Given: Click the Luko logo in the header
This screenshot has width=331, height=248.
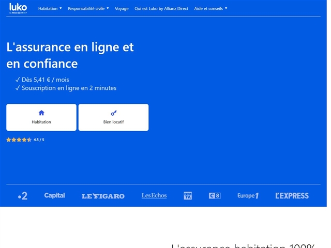Looking at the screenshot, I should pos(18,8).
